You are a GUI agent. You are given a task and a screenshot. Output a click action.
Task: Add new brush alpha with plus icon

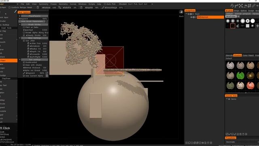[x=257, y=26]
